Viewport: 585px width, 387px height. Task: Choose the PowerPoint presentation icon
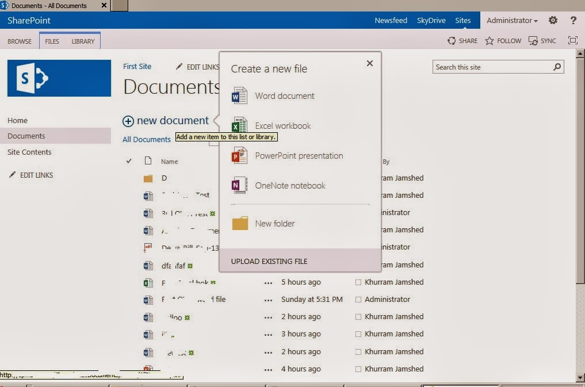(239, 155)
